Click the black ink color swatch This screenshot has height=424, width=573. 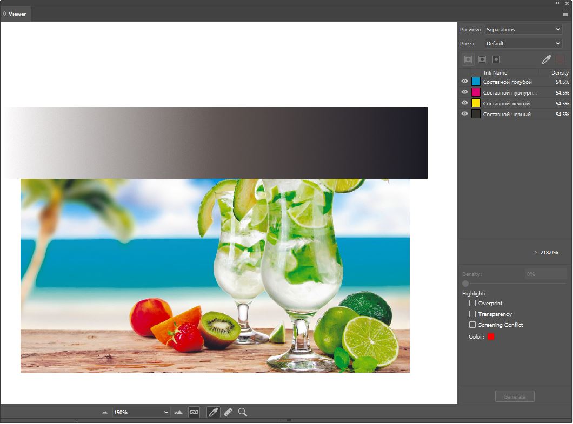476,113
